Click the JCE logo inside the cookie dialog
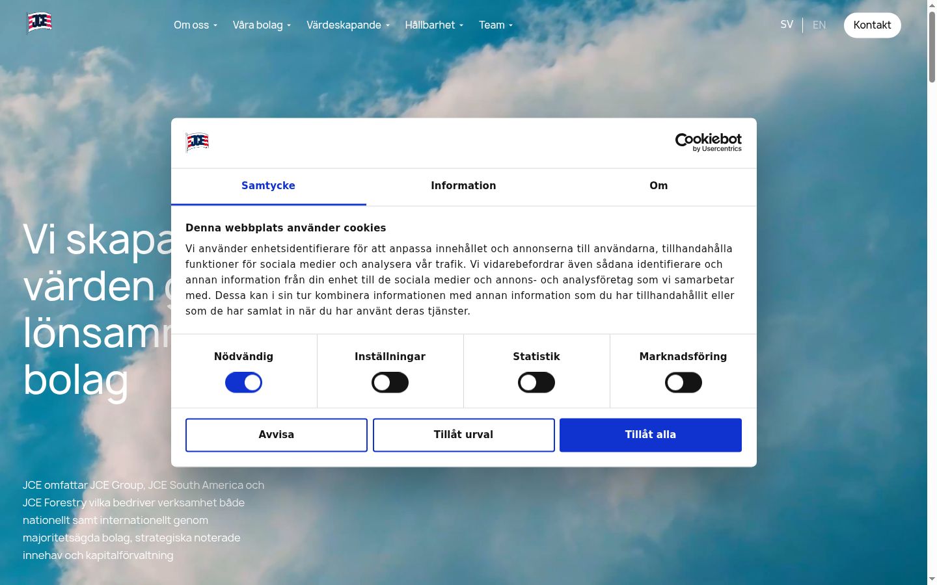 [197, 142]
